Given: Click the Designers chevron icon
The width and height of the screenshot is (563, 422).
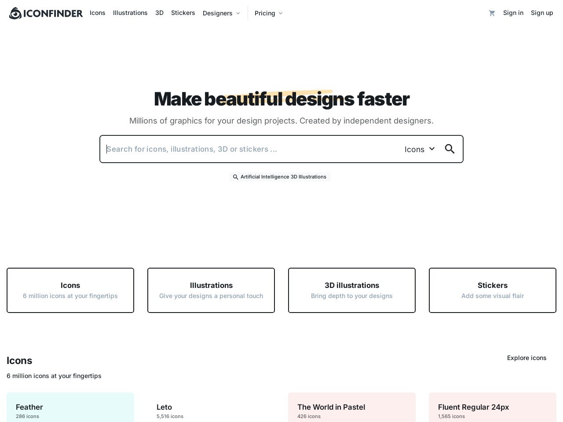Looking at the screenshot, I should (x=238, y=13).
